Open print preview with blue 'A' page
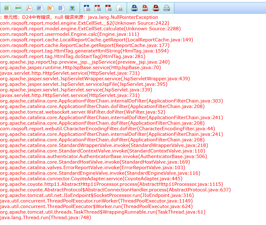Viewport: 266px width, 225px height. 87,8
